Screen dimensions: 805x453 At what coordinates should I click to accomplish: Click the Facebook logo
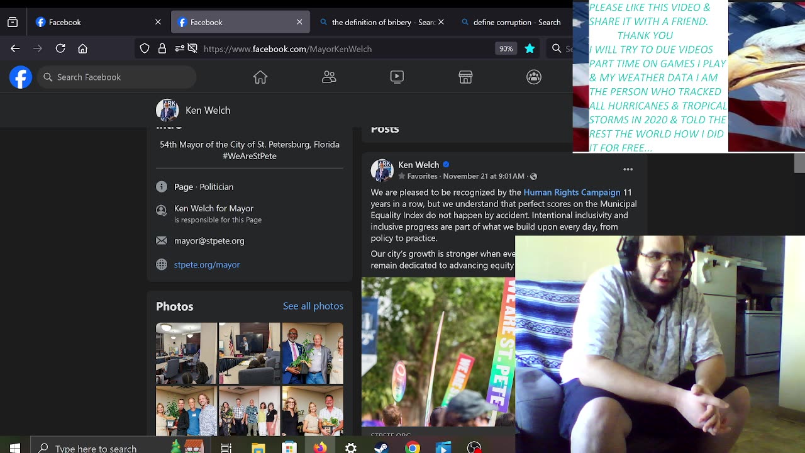coord(21,77)
